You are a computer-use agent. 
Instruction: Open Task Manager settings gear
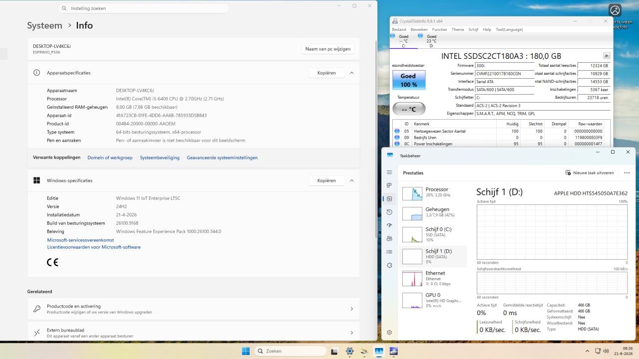[389, 332]
